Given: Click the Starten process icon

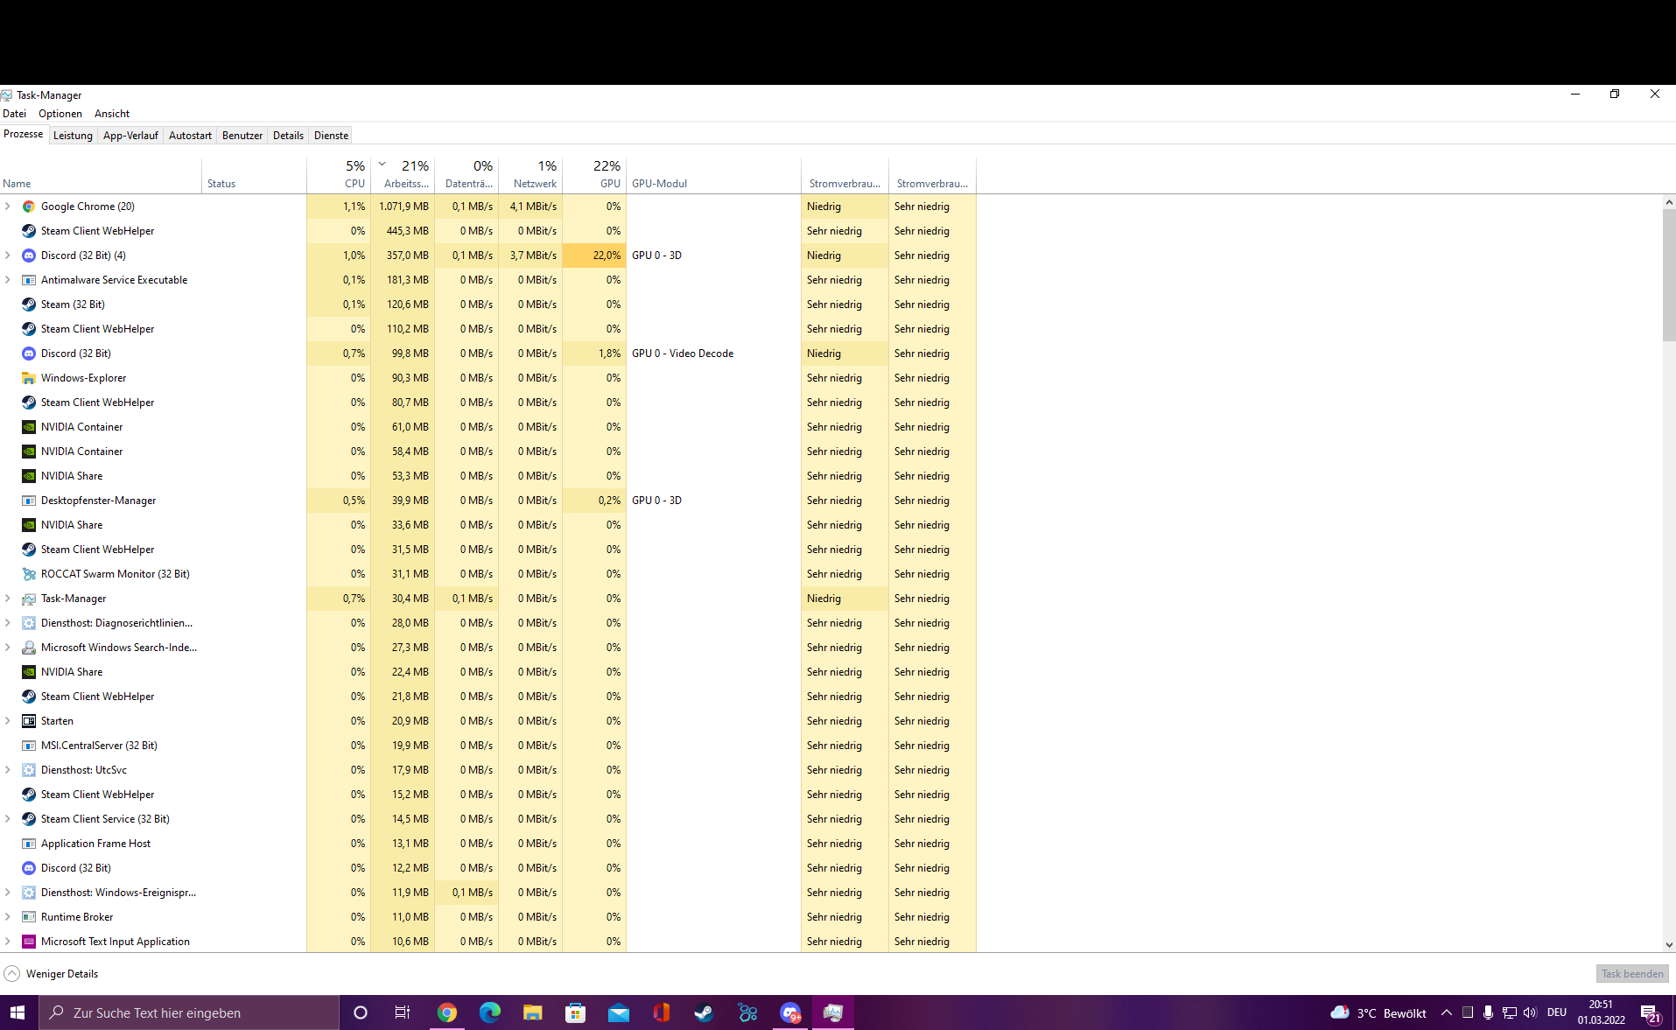Looking at the screenshot, I should 29,721.
